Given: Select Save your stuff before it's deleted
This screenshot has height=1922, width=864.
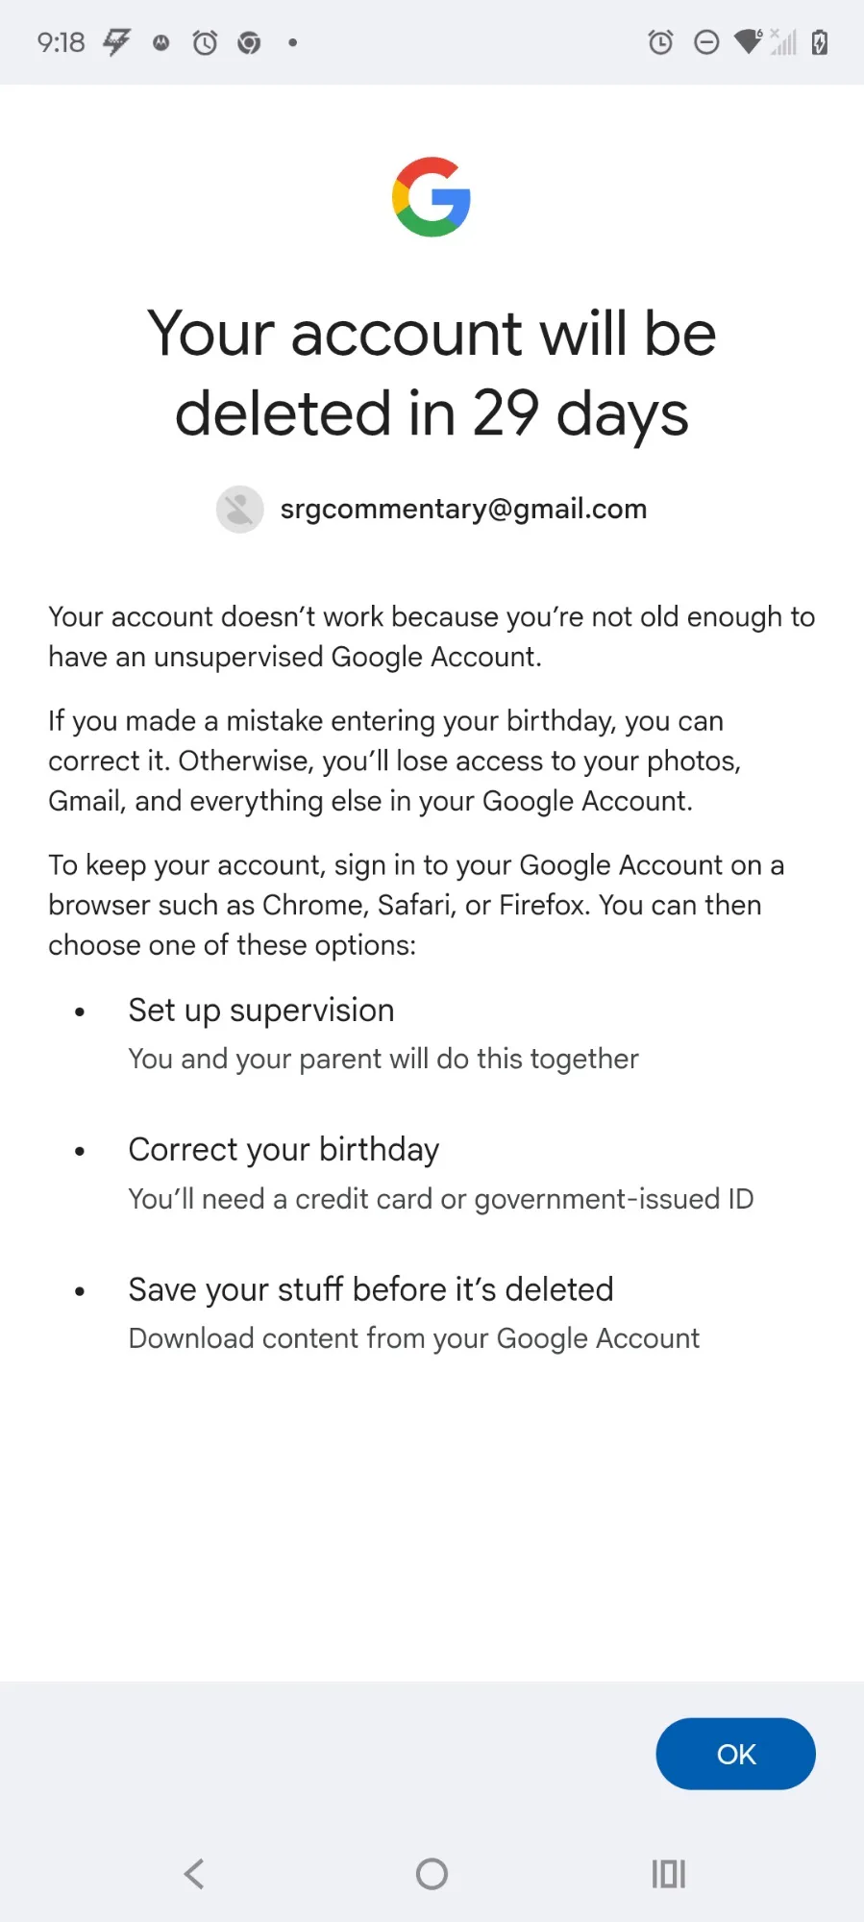Looking at the screenshot, I should click(370, 1289).
